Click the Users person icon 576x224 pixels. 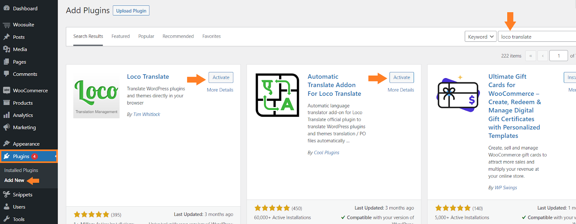coord(6,207)
